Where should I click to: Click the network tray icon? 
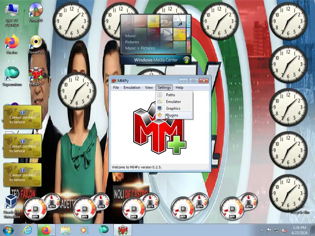277,230
